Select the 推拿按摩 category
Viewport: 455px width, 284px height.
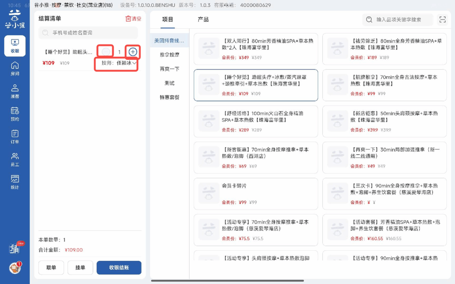(169, 55)
